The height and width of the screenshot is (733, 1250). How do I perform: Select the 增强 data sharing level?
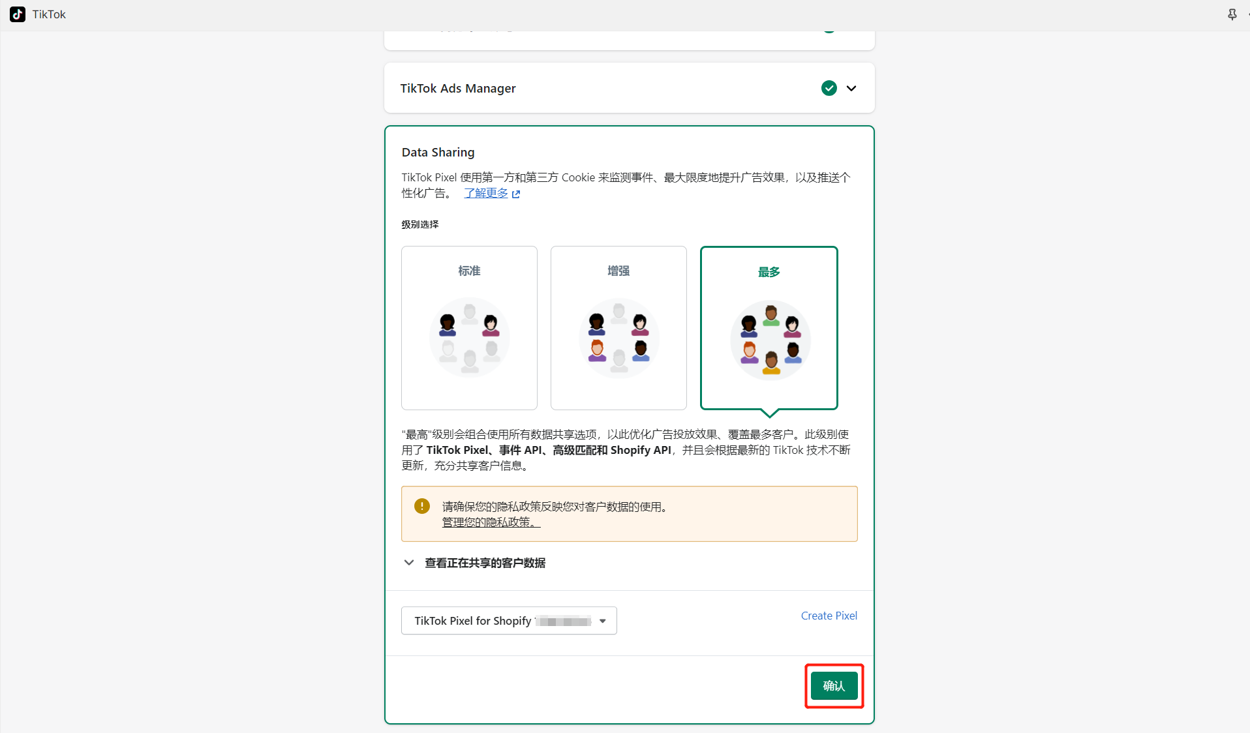[x=618, y=328]
